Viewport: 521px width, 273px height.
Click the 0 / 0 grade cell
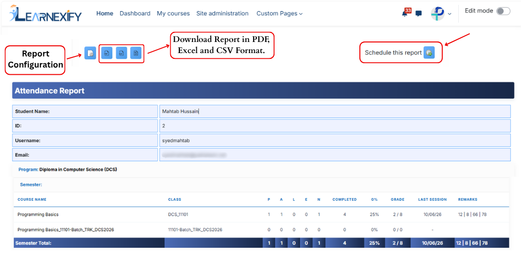[x=398, y=230]
